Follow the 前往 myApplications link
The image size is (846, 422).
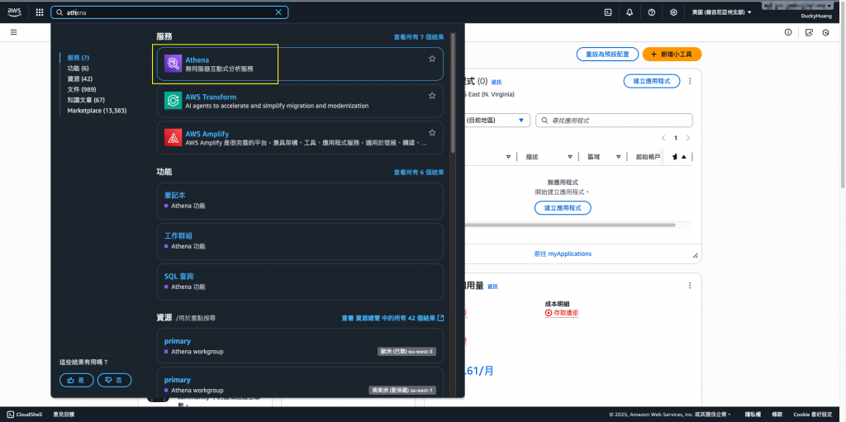pyautogui.click(x=563, y=254)
